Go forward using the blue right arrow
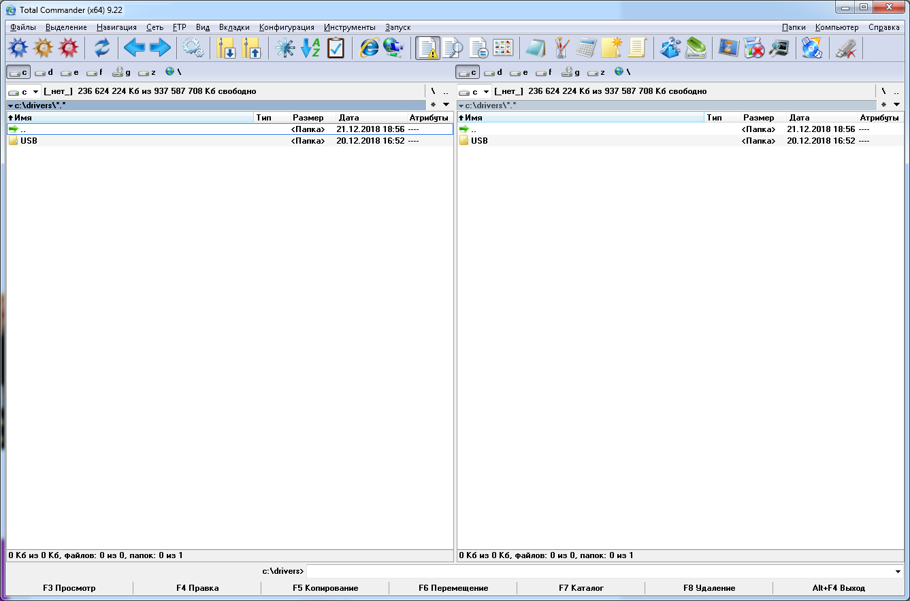The image size is (910, 601). (x=160, y=48)
